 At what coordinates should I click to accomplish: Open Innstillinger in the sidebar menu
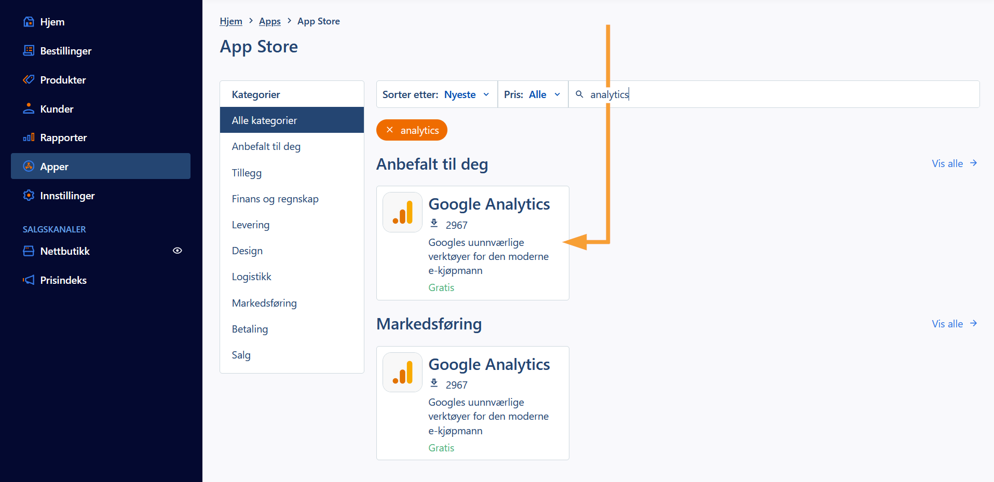tap(101, 196)
